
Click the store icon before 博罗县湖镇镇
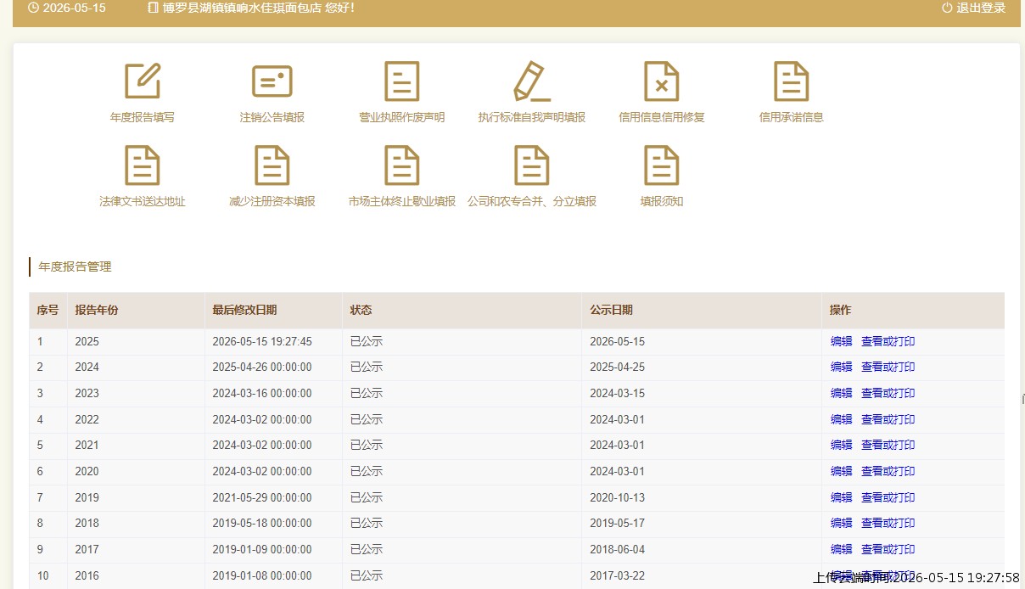point(153,8)
